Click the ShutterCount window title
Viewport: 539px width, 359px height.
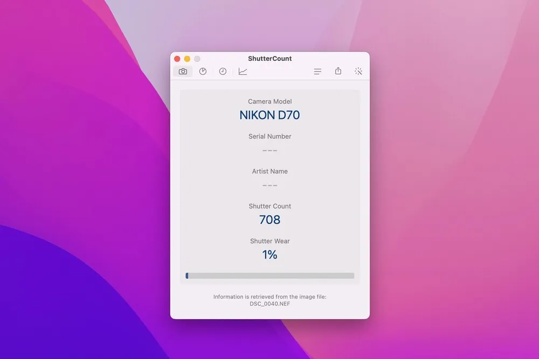click(x=269, y=59)
